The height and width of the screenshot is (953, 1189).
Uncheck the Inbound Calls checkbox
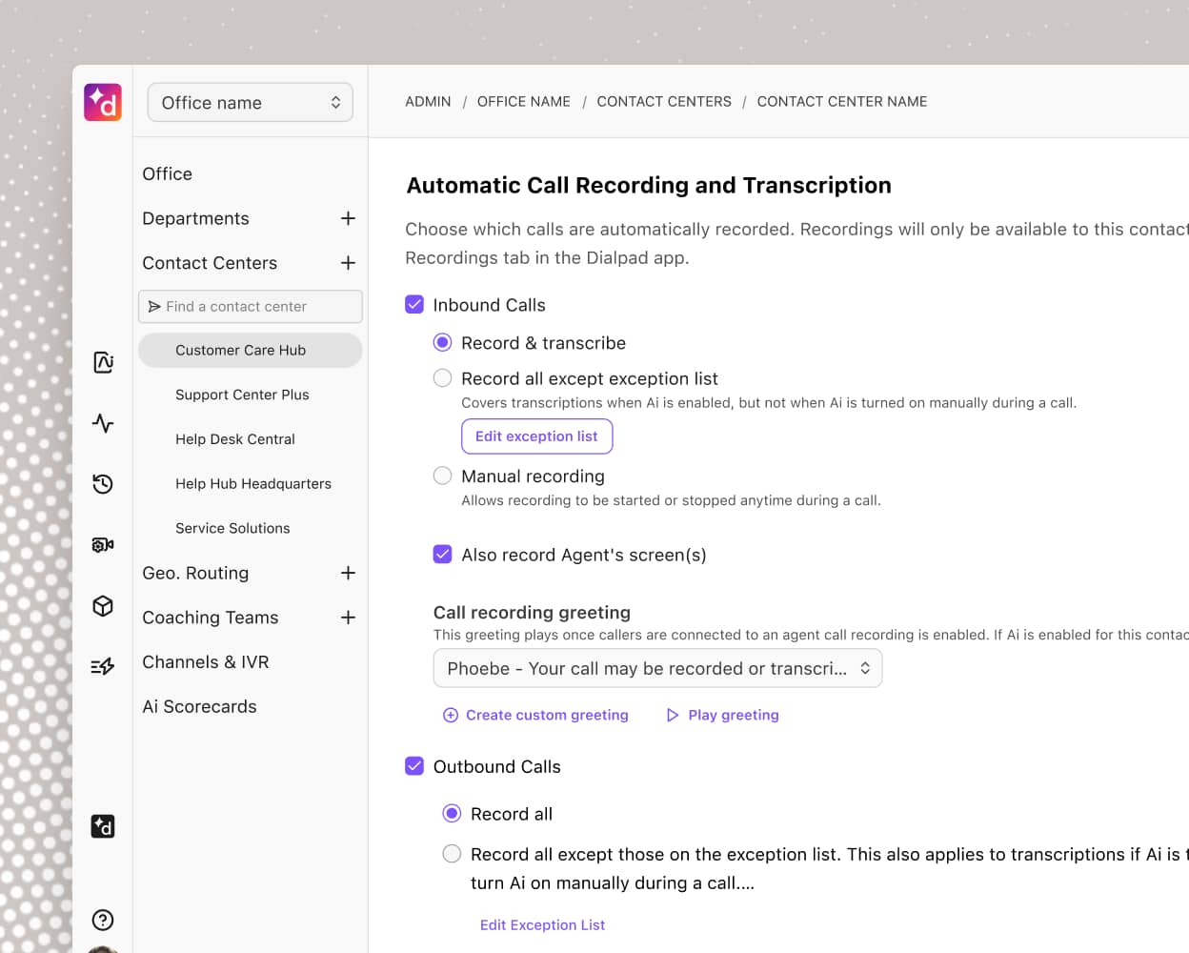click(x=414, y=304)
